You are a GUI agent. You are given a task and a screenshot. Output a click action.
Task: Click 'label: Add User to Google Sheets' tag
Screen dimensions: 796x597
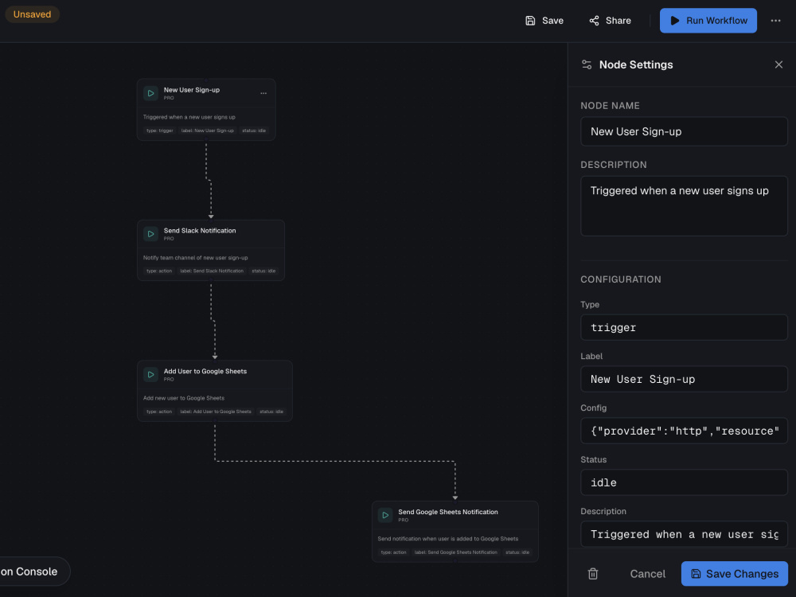[215, 412]
